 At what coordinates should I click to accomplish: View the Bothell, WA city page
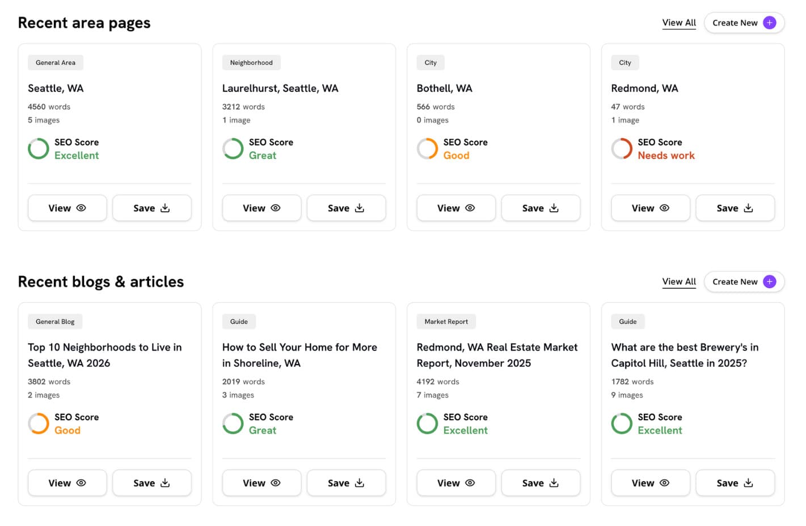click(x=456, y=208)
